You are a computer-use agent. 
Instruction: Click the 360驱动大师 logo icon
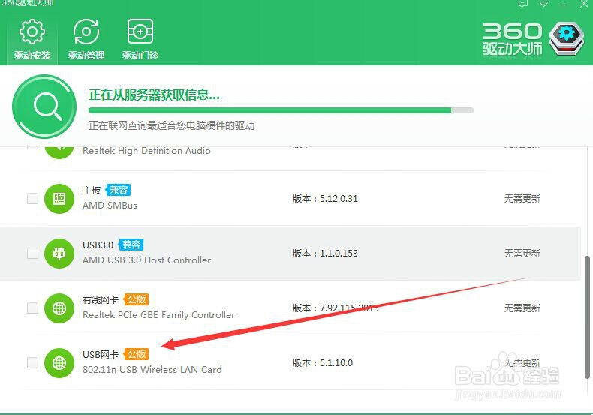567,38
